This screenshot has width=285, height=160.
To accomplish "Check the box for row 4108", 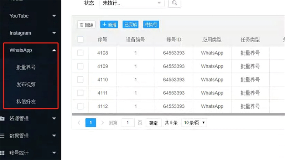I will 80,53.
